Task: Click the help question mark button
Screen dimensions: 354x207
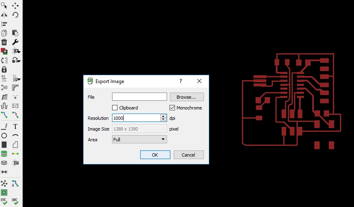Action: 181,81
